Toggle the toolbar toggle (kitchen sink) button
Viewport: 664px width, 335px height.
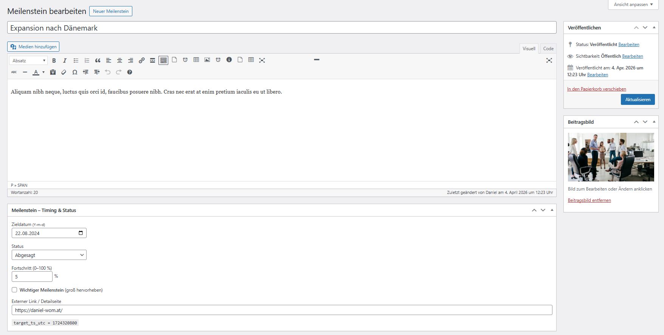click(x=163, y=60)
